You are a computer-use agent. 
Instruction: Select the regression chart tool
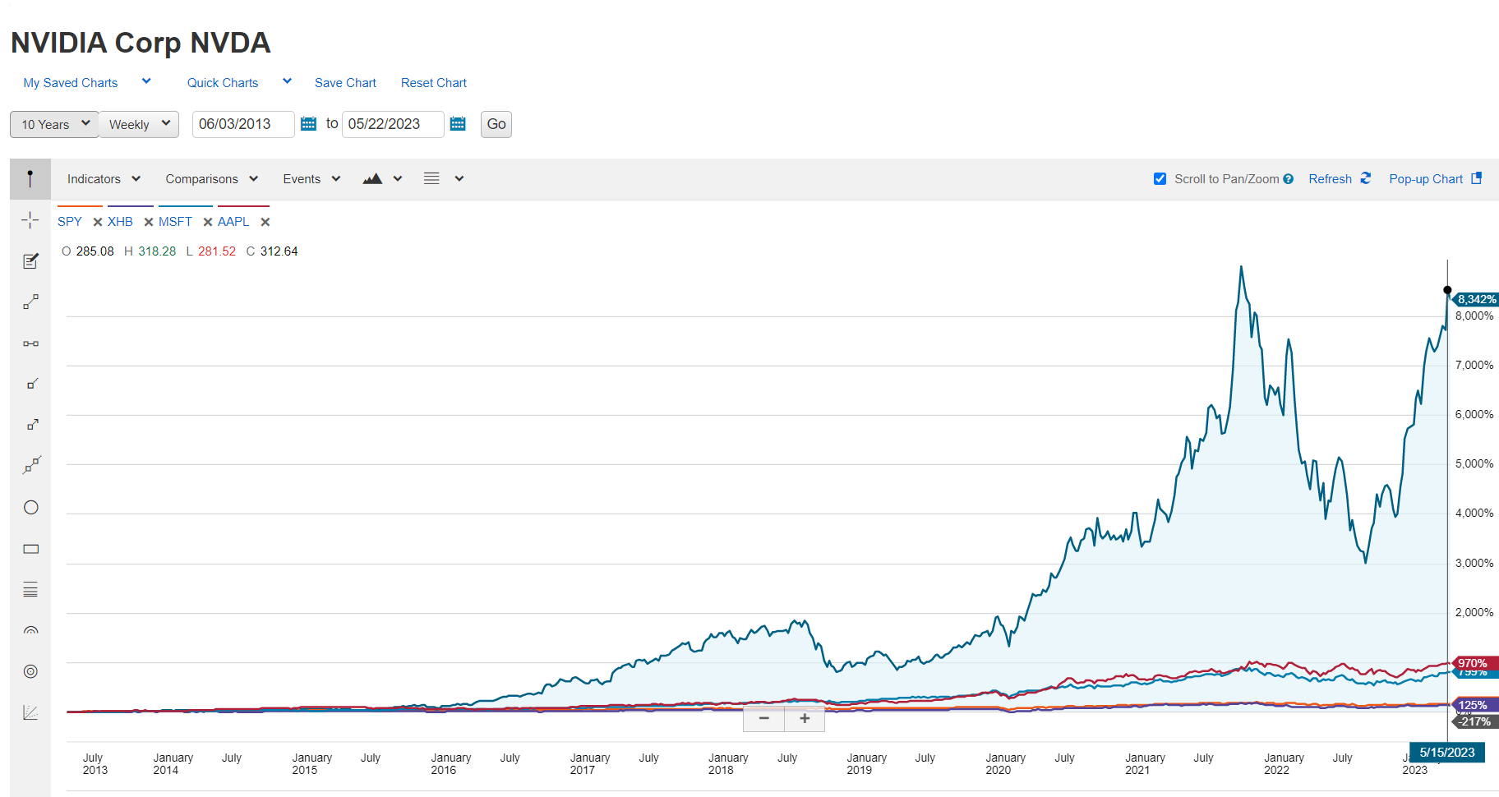(x=30, y=712)
